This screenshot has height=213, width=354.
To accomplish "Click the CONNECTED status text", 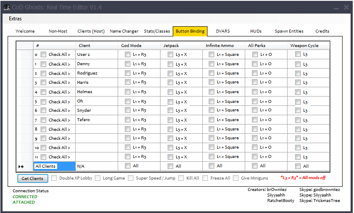I will tap(25, 196).
